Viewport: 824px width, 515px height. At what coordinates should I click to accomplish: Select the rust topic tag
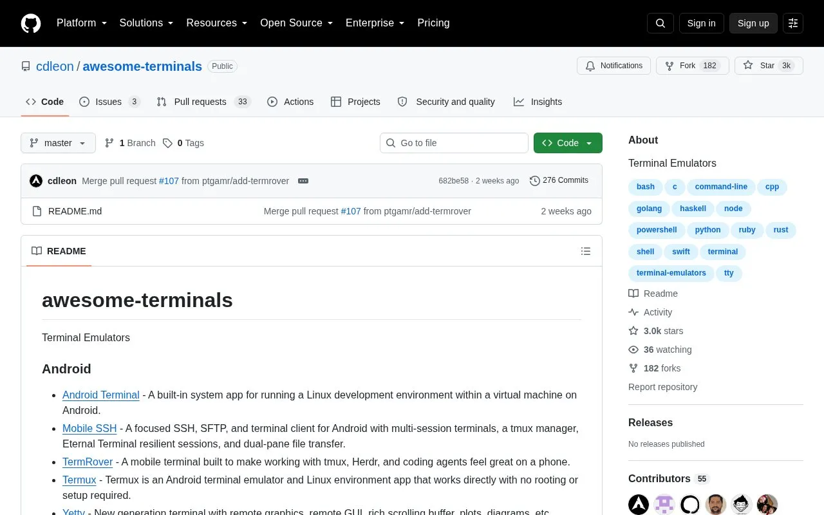(781, 230)
